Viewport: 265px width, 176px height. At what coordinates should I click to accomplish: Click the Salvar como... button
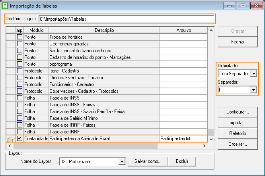(148, 161)
